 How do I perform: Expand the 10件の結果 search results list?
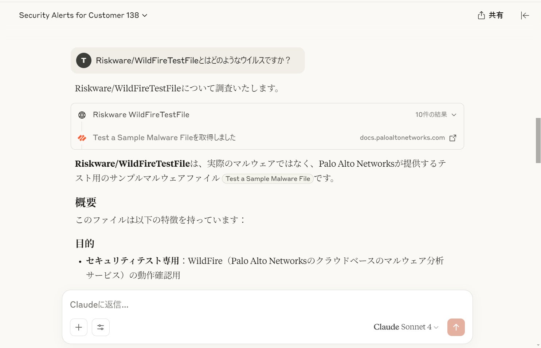(x=436, y=115)
